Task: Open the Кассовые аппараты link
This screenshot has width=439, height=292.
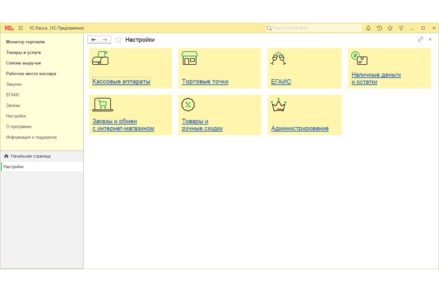Action: click(x=121, y=82)
